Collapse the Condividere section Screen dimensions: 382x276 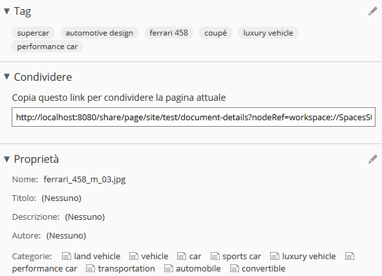(7, 77)
